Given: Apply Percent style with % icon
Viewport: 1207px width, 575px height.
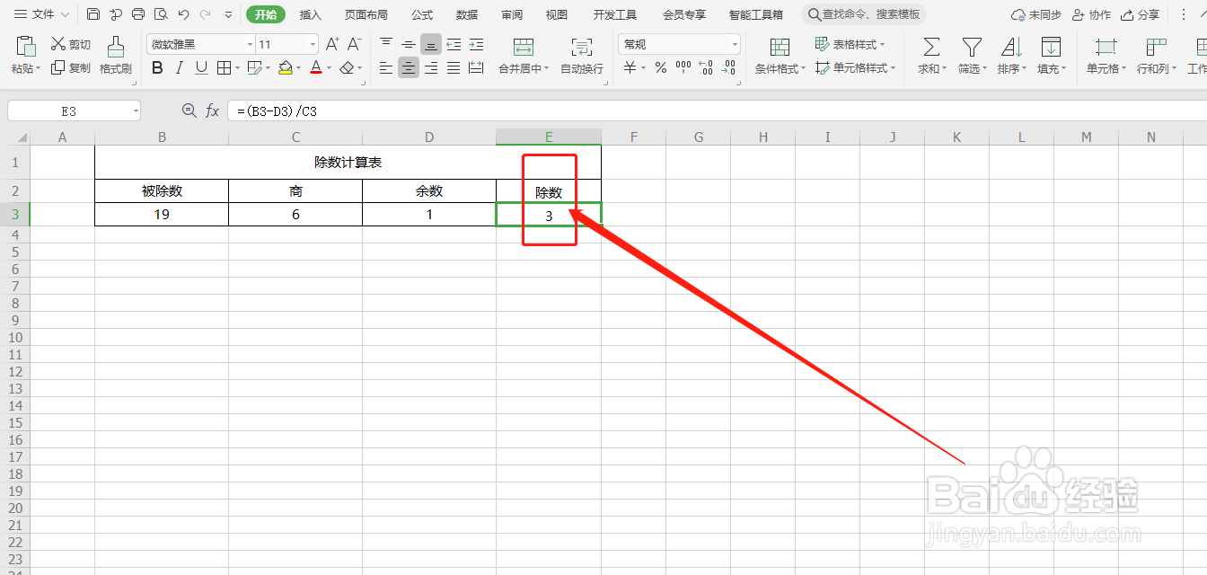Looking at the screenshot, I should pyautogui.click(x=660, y=67).
